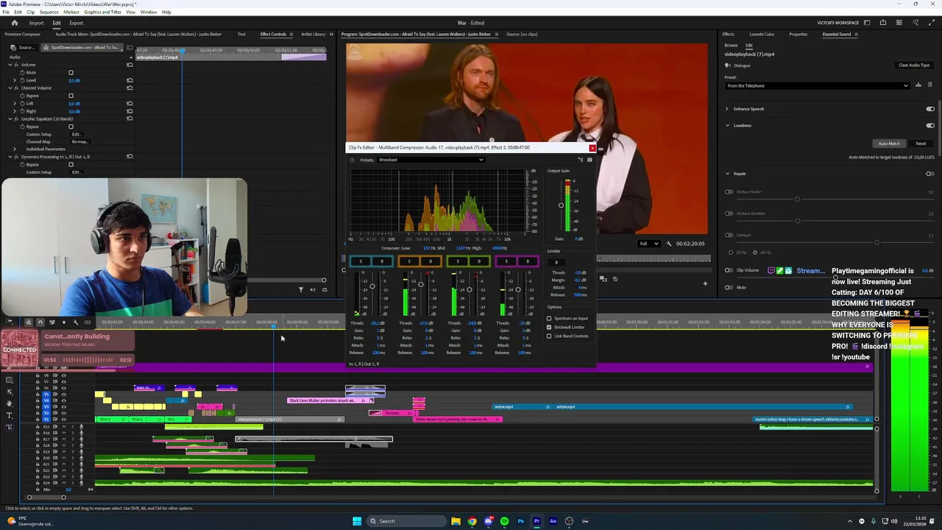
Task: Delete Essential Sound preset trash icon
Action: [x=929, y=85]
